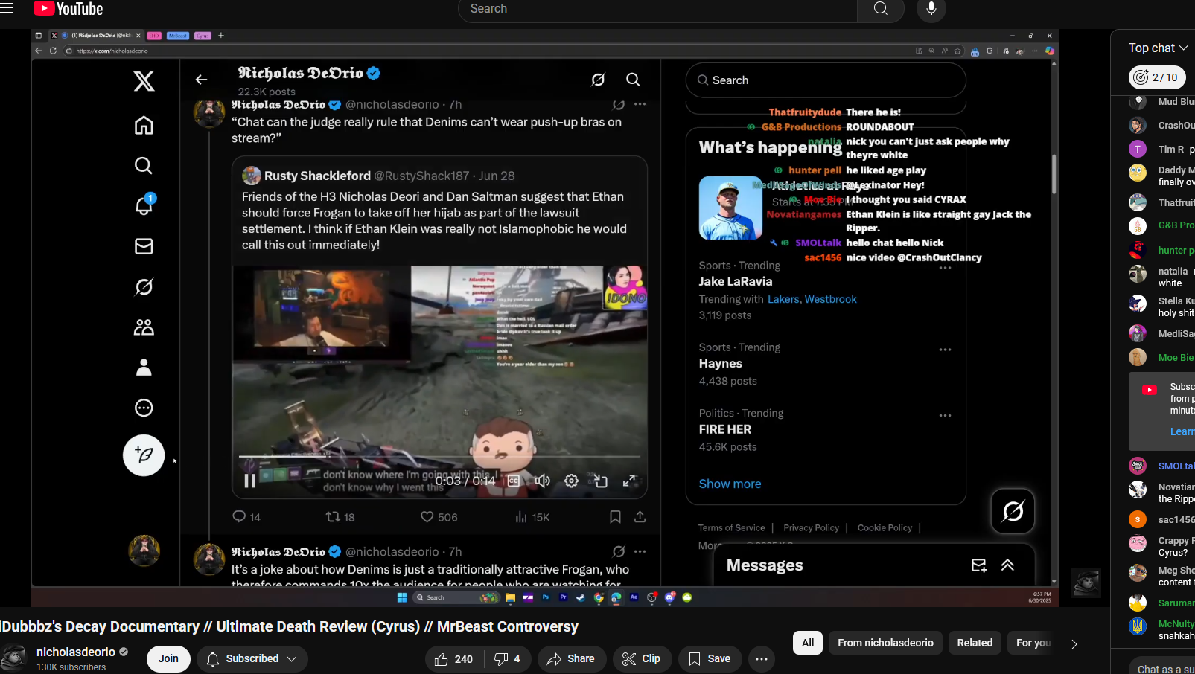This screenshot has height=674, width=1195.
Task: Bookmark the Rusty Shackleford quote tweet
Action: click(615, 517)
